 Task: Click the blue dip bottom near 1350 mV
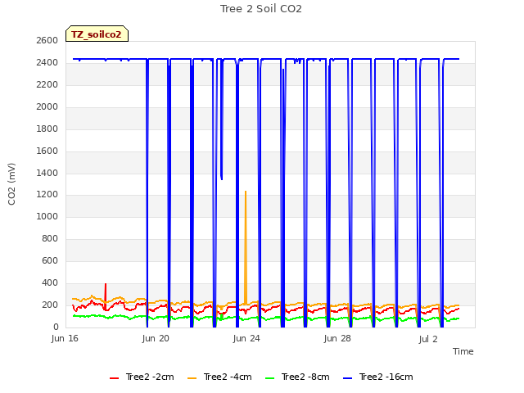point(222,178)
